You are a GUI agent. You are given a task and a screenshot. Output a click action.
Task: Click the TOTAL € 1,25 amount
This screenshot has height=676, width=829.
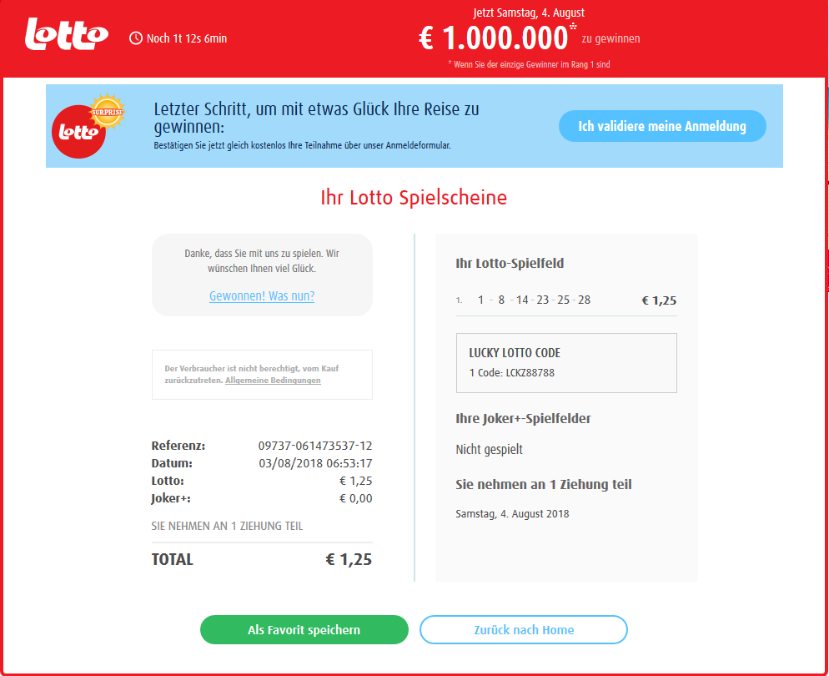(x=349, y=559)
